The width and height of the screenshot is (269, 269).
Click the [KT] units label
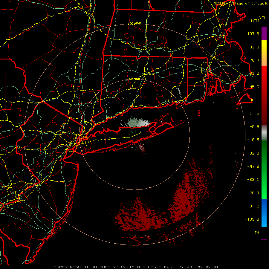255,21
